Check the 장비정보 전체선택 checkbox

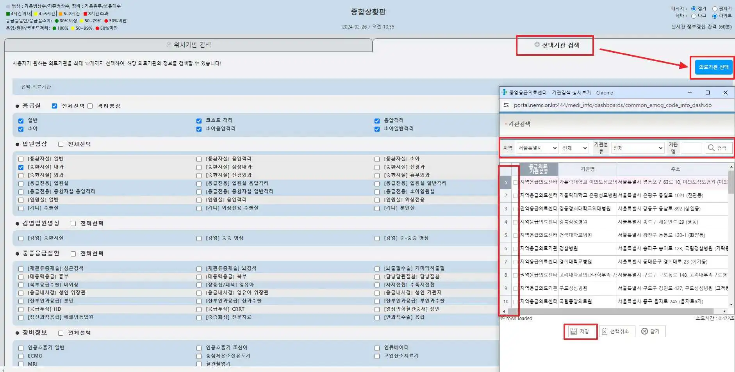(61, 333)
